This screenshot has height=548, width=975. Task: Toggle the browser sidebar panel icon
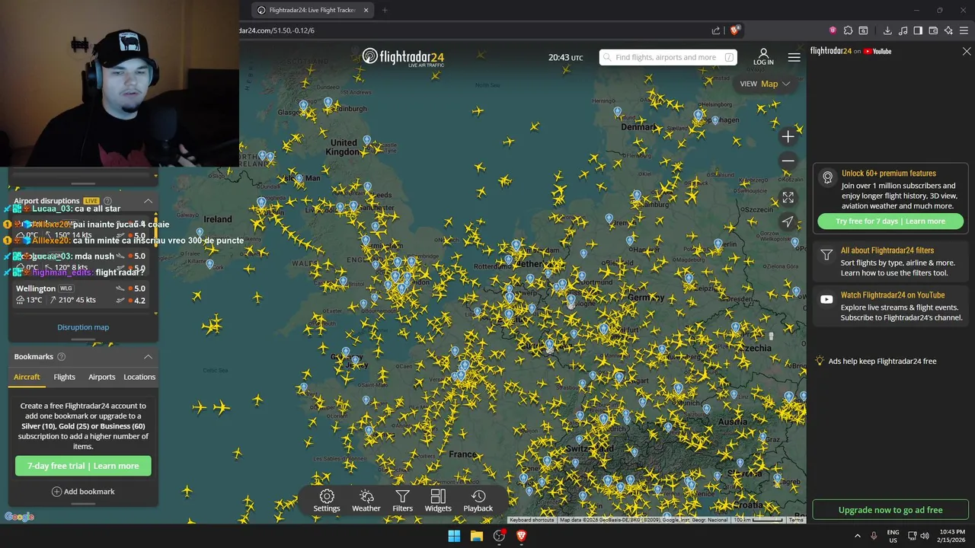click(918, 30)
